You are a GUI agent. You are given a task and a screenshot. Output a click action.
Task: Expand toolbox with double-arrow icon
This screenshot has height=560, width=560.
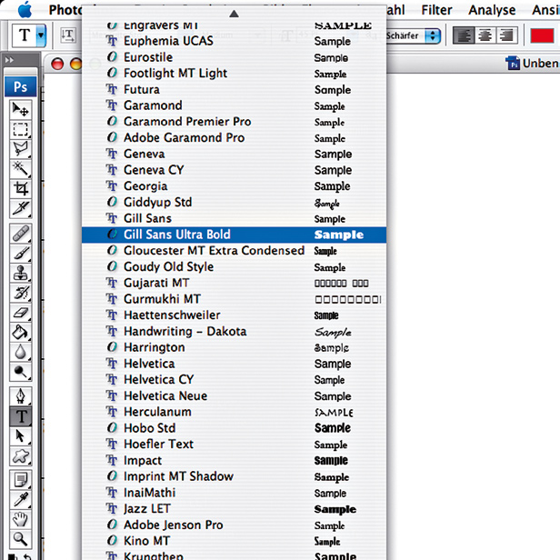pyautogui.click(x=10, y=60)
